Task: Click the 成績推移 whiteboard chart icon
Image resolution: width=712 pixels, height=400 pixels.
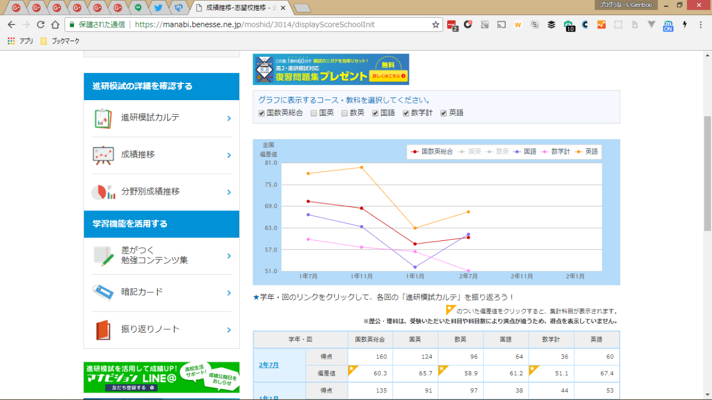Action: tap(103, 155)
